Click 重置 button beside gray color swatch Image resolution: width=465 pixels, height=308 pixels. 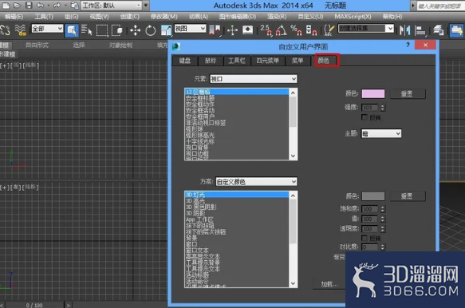click(x=408, y=196)
